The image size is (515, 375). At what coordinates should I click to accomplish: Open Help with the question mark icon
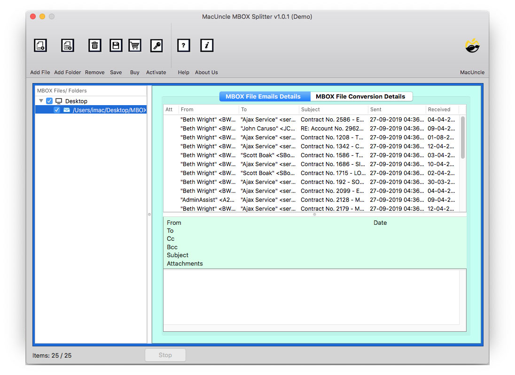(x=184, y=45)
